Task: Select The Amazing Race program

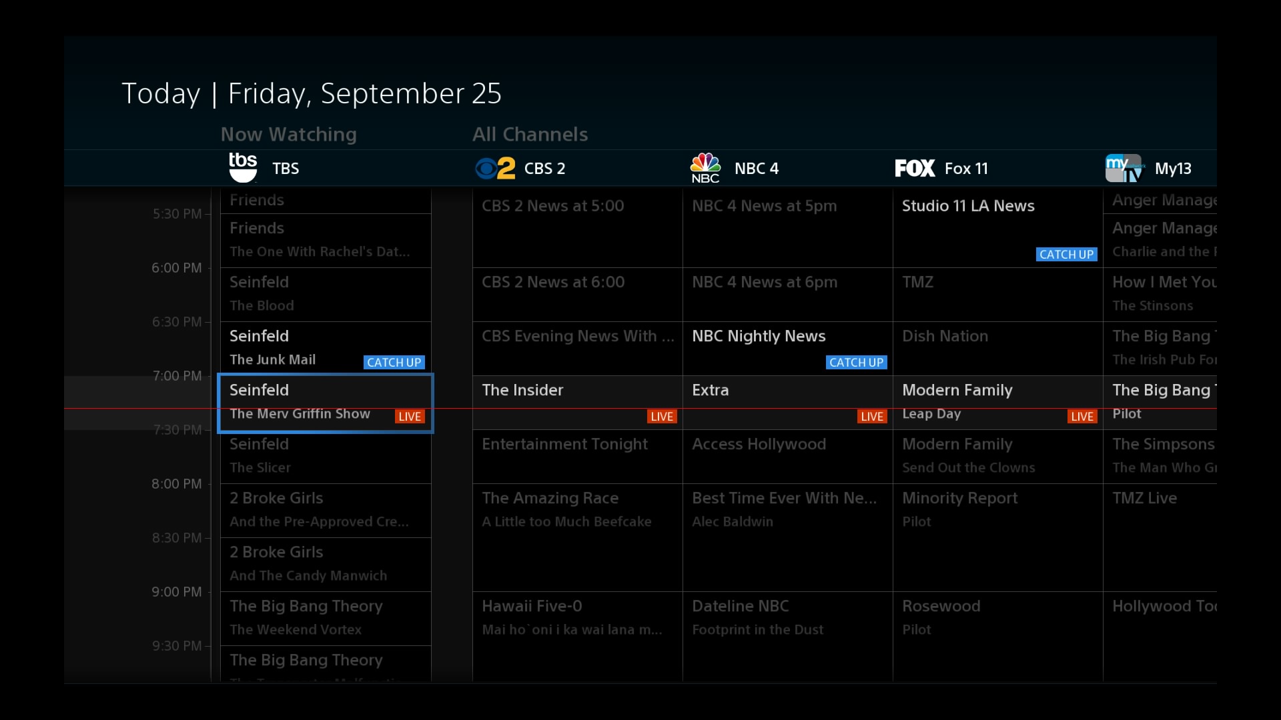Action: point(577,537)
